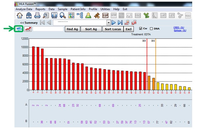This screenshot has height=130, width=204.
Task: Open the Help menu
Action: (116, 9)
